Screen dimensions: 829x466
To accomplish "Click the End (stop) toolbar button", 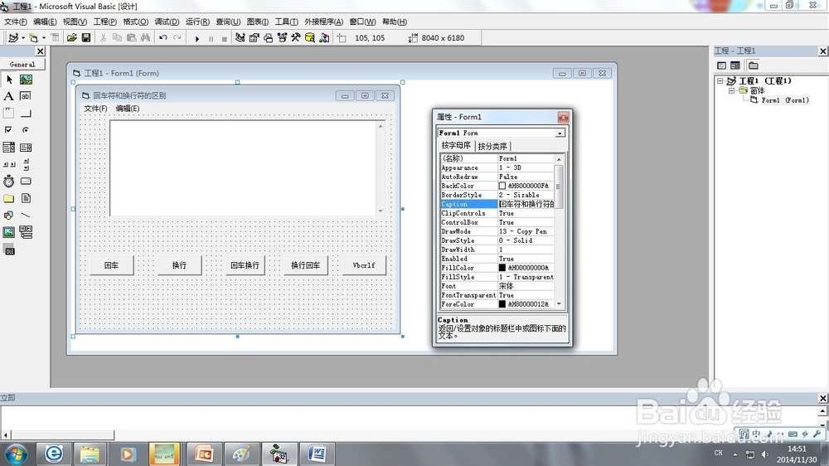I will (x=224, y=38).
